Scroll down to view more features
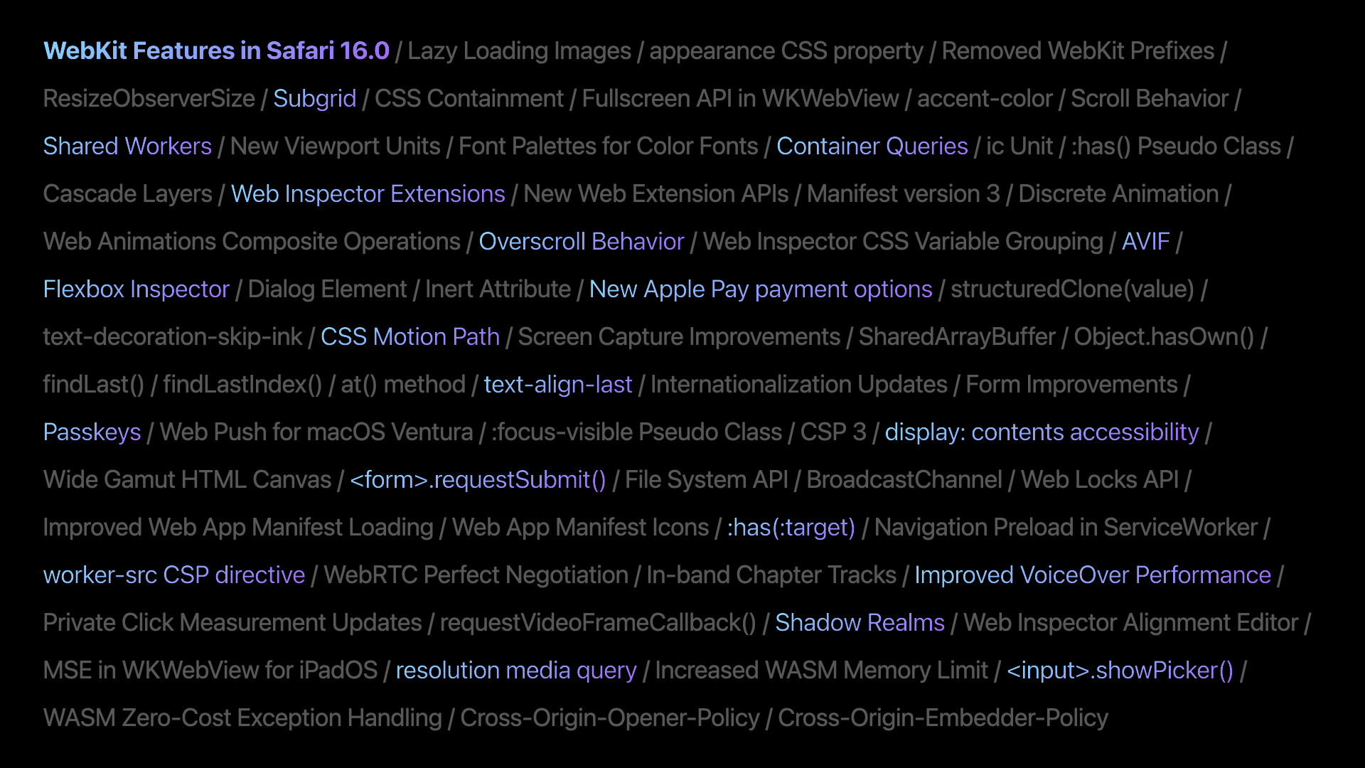Image resolution: width=1365 pixels, height=768 pixels. 682,741
